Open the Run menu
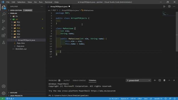 pyautogui.click(x=41, y=2)
